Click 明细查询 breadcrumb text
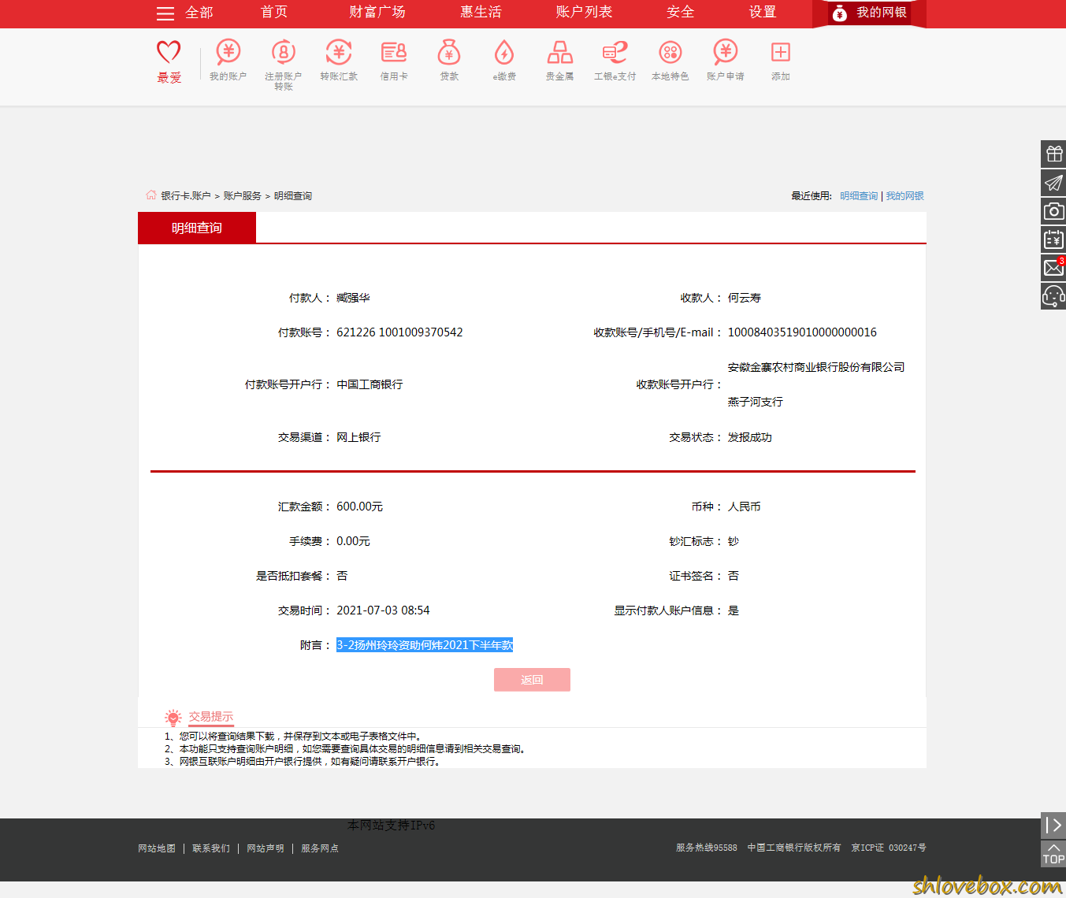The height and width of the screenshot is (898, 1066). point(293,196)
